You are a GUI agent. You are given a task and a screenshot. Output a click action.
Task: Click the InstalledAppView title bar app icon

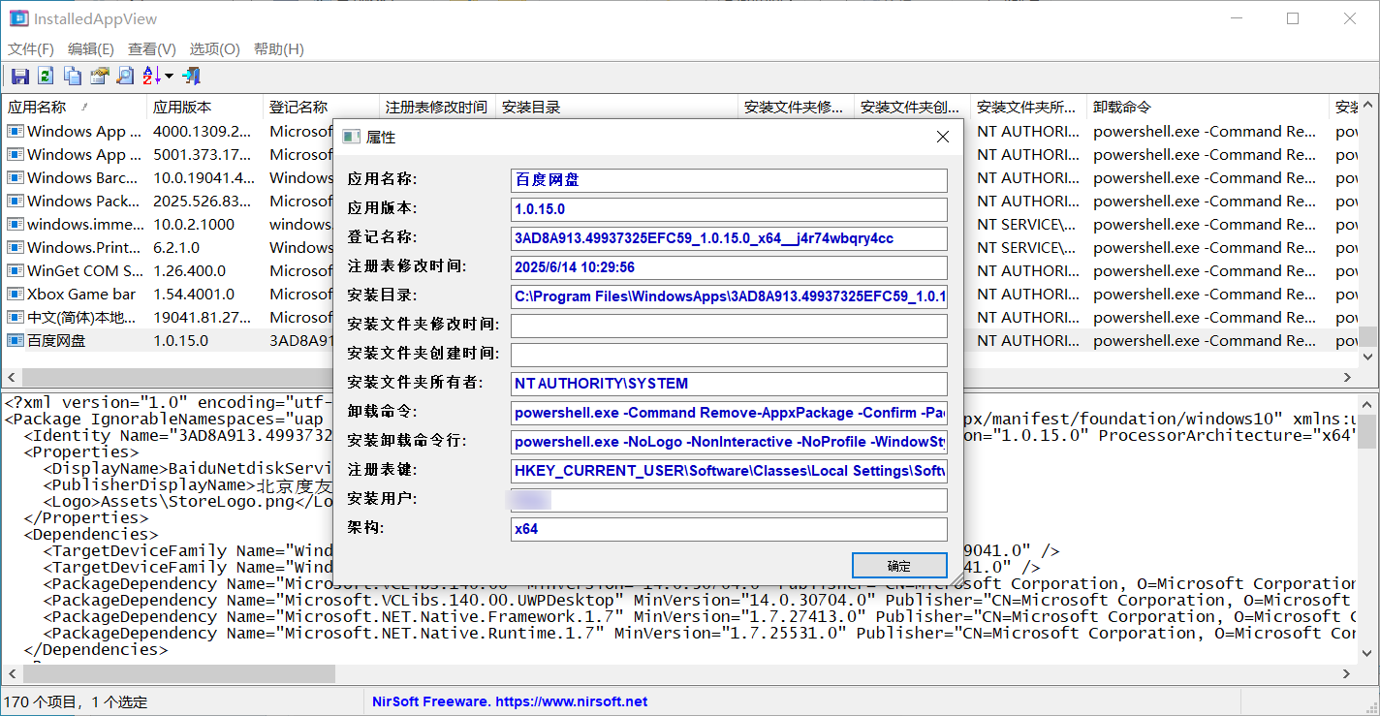click(18, 18)
